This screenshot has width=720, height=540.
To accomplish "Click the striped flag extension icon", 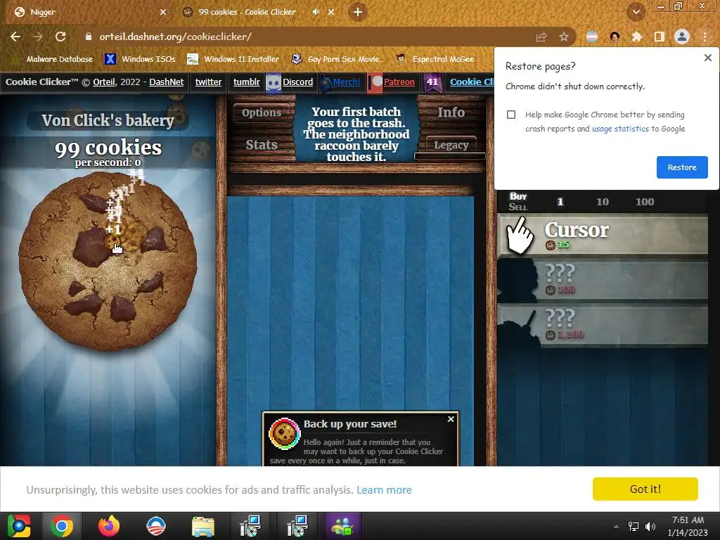I will [592, 37].
